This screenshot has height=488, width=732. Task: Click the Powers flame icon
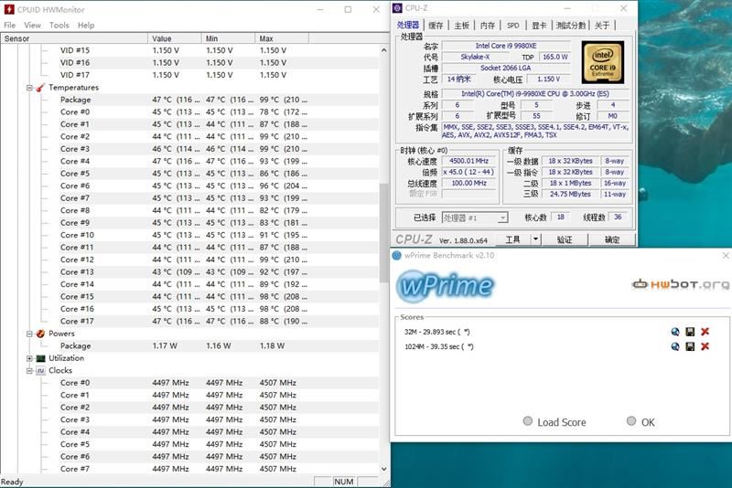(40, 334)
